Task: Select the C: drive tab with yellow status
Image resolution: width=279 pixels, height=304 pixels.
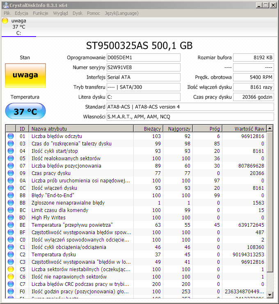Action: click(x=19, y=27)
